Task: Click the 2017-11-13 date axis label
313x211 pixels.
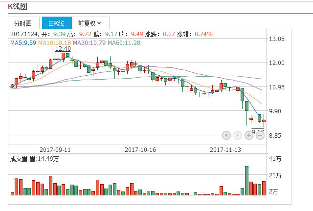Action: 225,150
